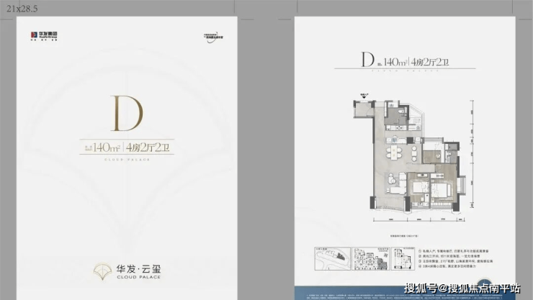
Task: Click the vertical dimension ruler beside floor plan
Action: (x=472, y=154)
